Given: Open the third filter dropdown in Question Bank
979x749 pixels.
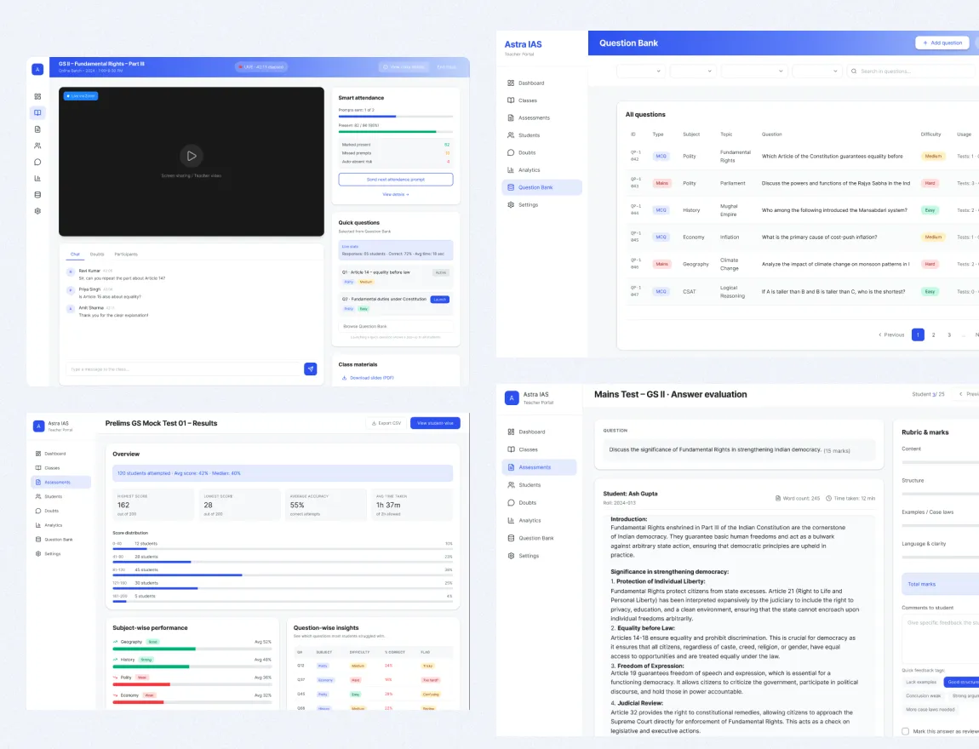Looking at the screenshot, I should pos(754,71).
